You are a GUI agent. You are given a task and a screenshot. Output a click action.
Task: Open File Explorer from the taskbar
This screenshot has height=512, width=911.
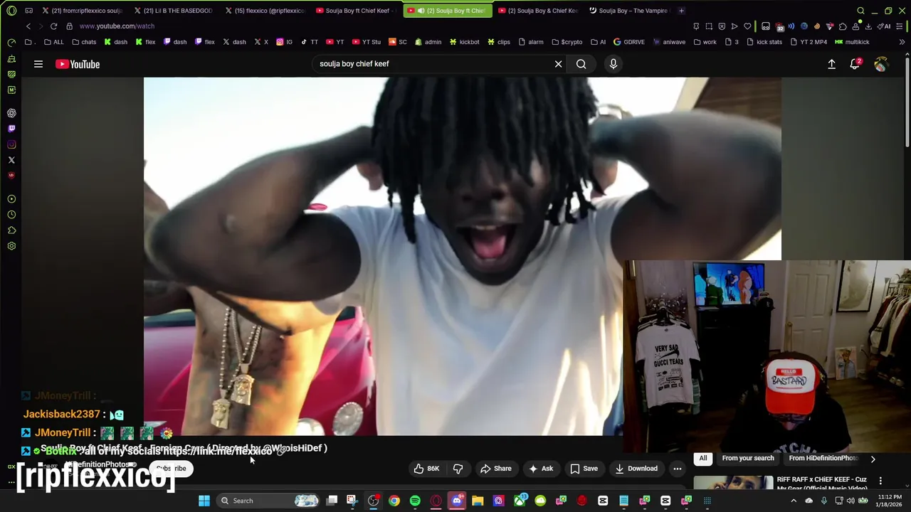[x=478, y=501]
